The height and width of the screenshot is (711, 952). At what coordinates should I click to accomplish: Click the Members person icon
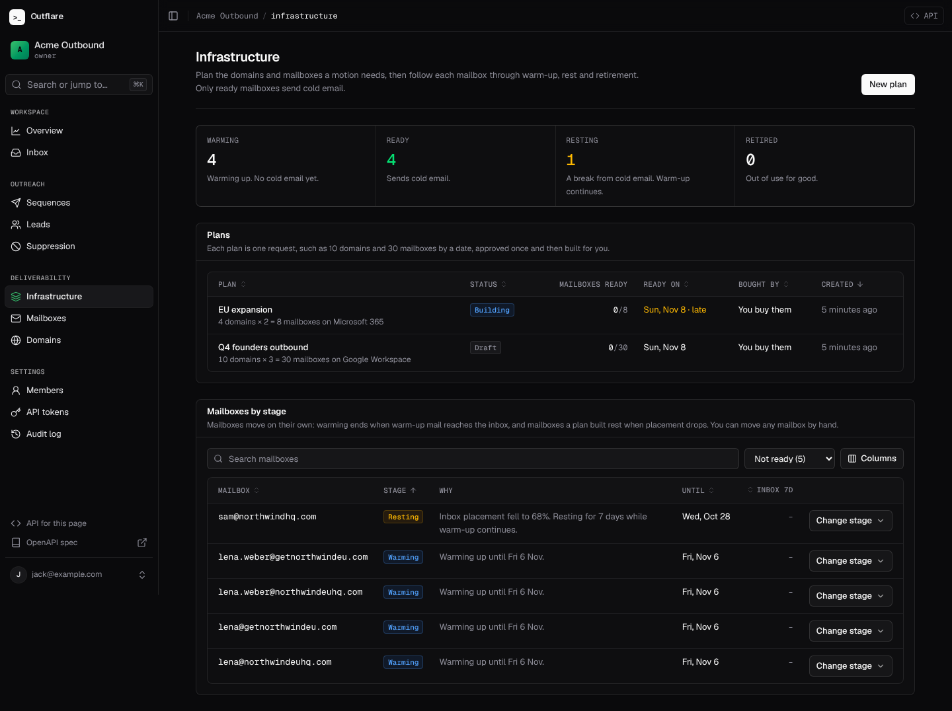[x=16, y=391]
